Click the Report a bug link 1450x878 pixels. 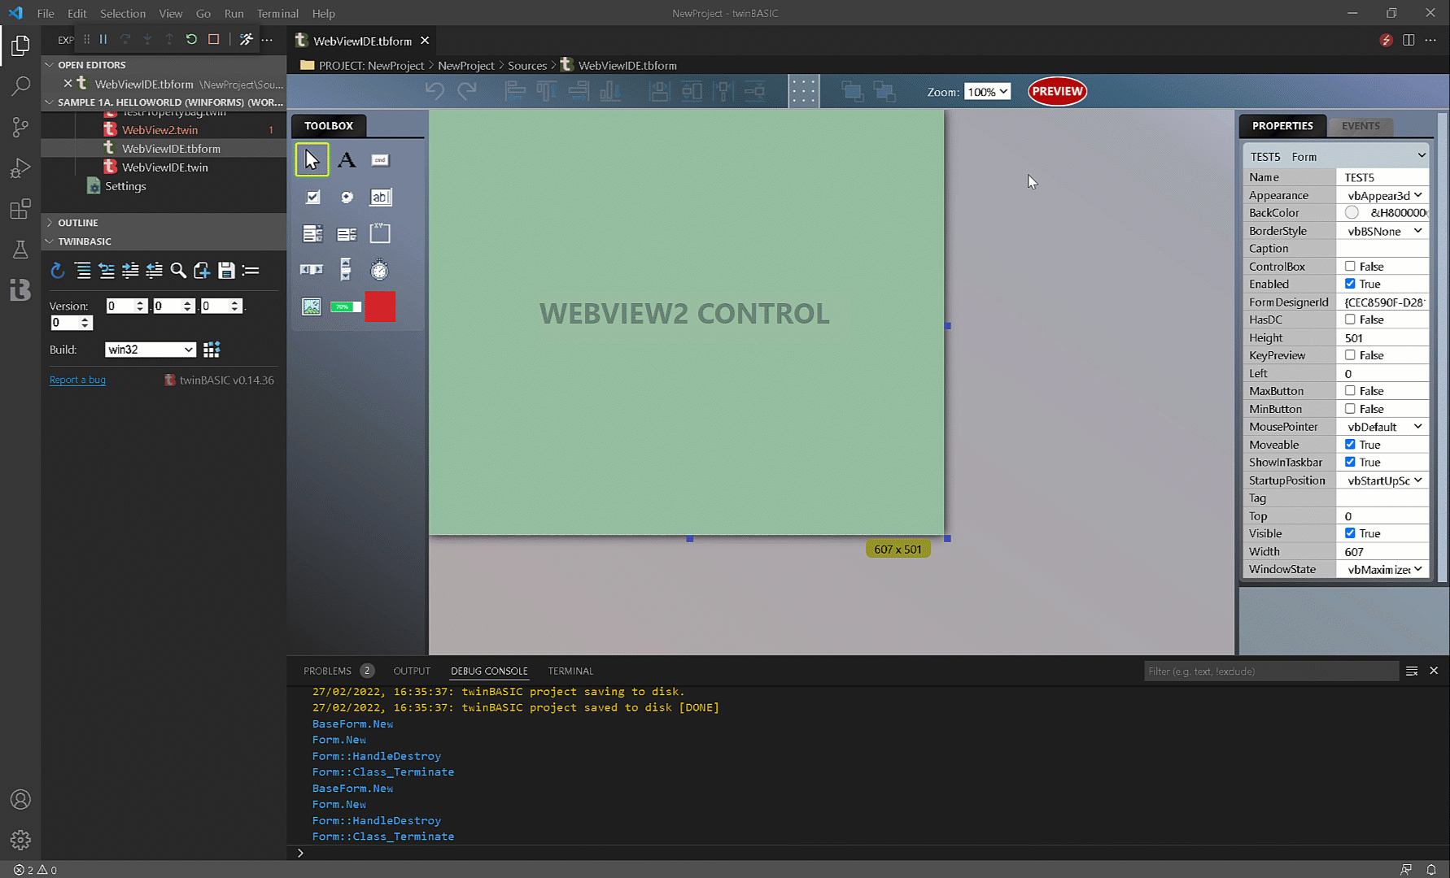(x=77, y=380)
